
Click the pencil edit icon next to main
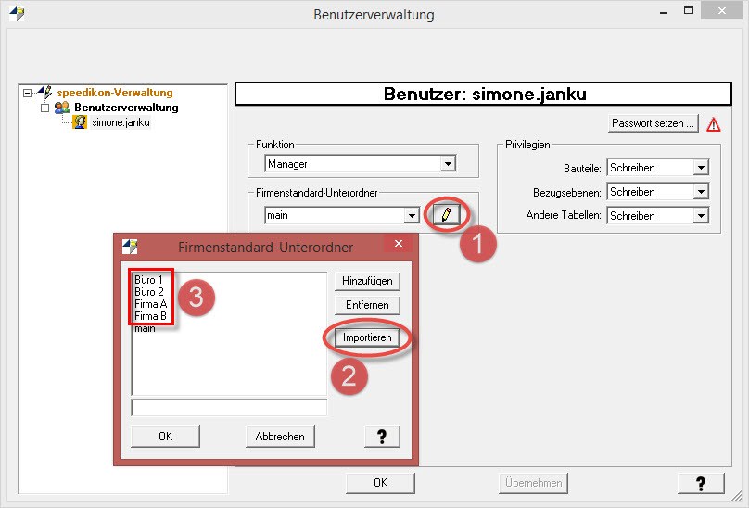point(447,215)
